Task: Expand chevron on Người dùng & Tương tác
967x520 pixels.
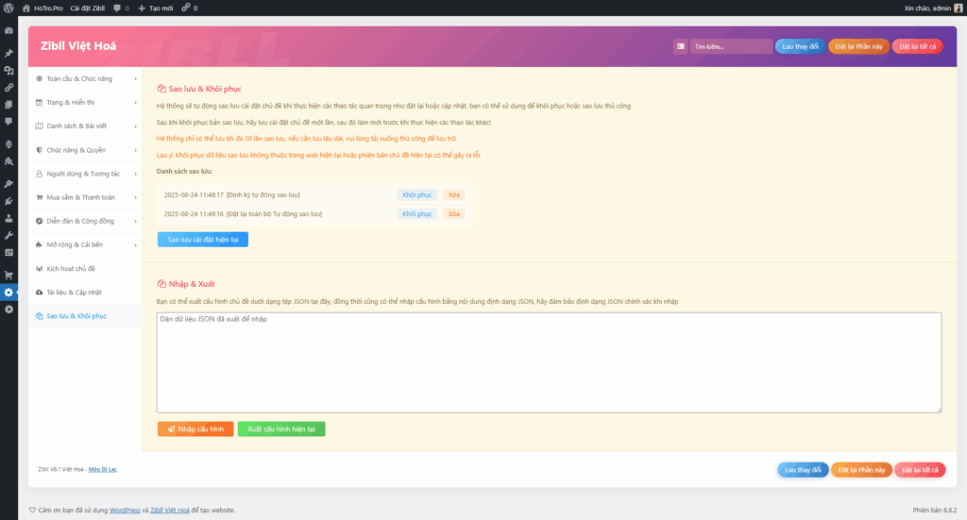Action: tap(136, 174)
